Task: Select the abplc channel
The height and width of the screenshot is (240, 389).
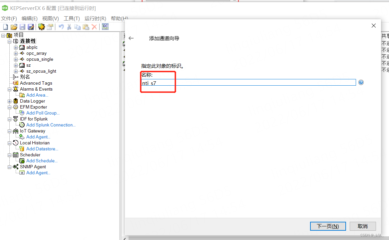Action: point(32,47)
